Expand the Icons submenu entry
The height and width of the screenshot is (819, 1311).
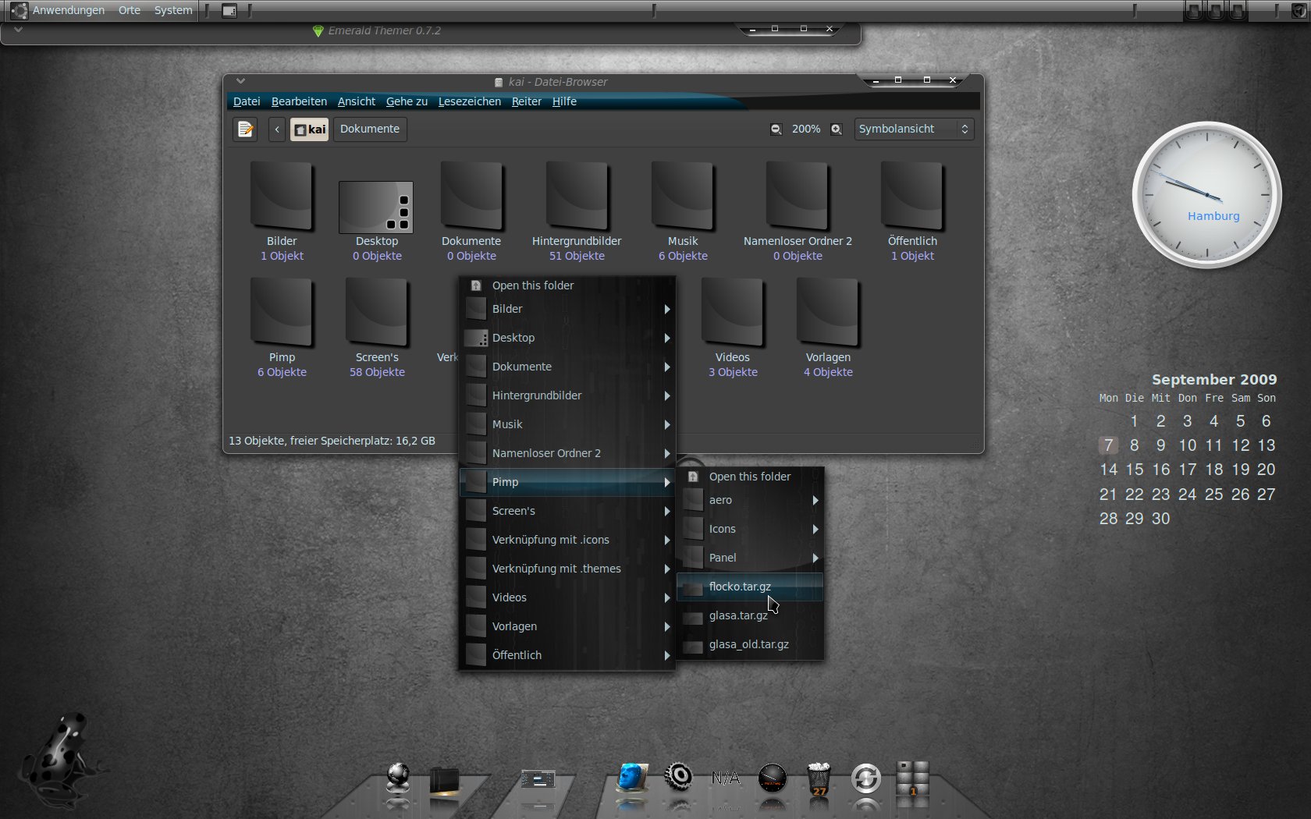750,529
